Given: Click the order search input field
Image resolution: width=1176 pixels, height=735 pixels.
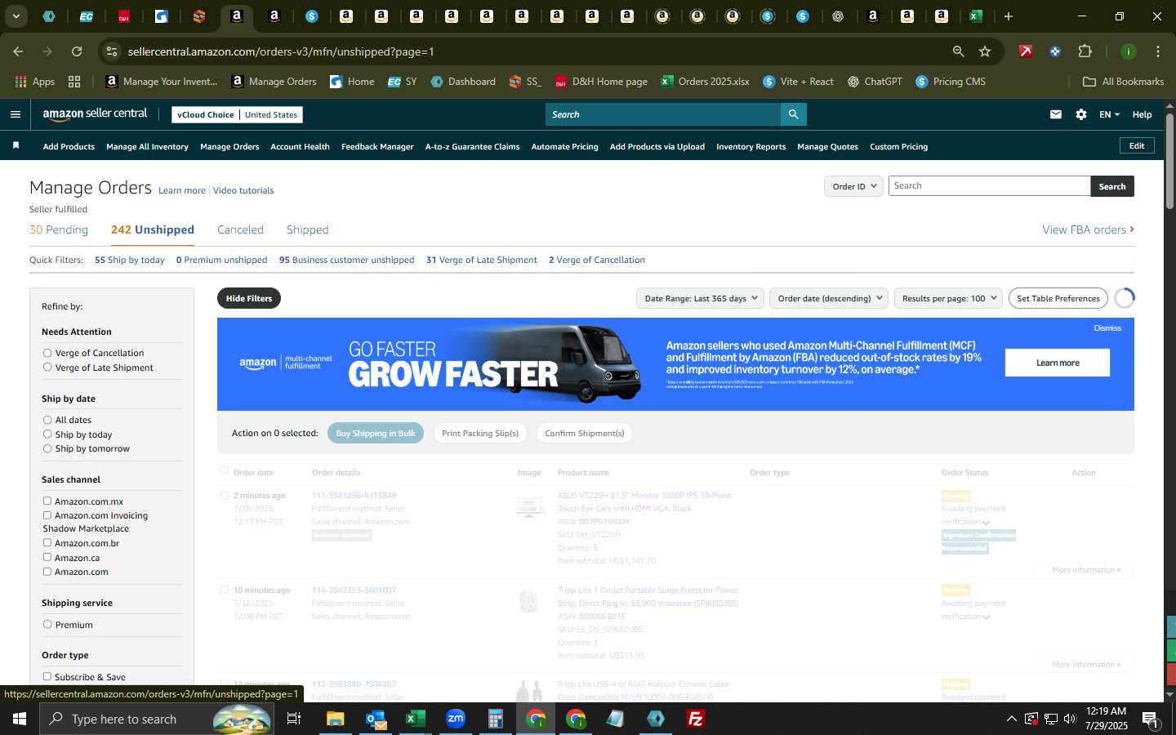Looking at the screenshot, I should [x=989, y=186].
